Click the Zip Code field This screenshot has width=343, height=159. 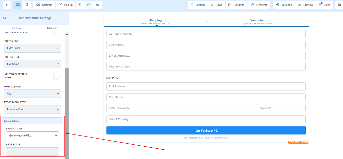[281, 108]
